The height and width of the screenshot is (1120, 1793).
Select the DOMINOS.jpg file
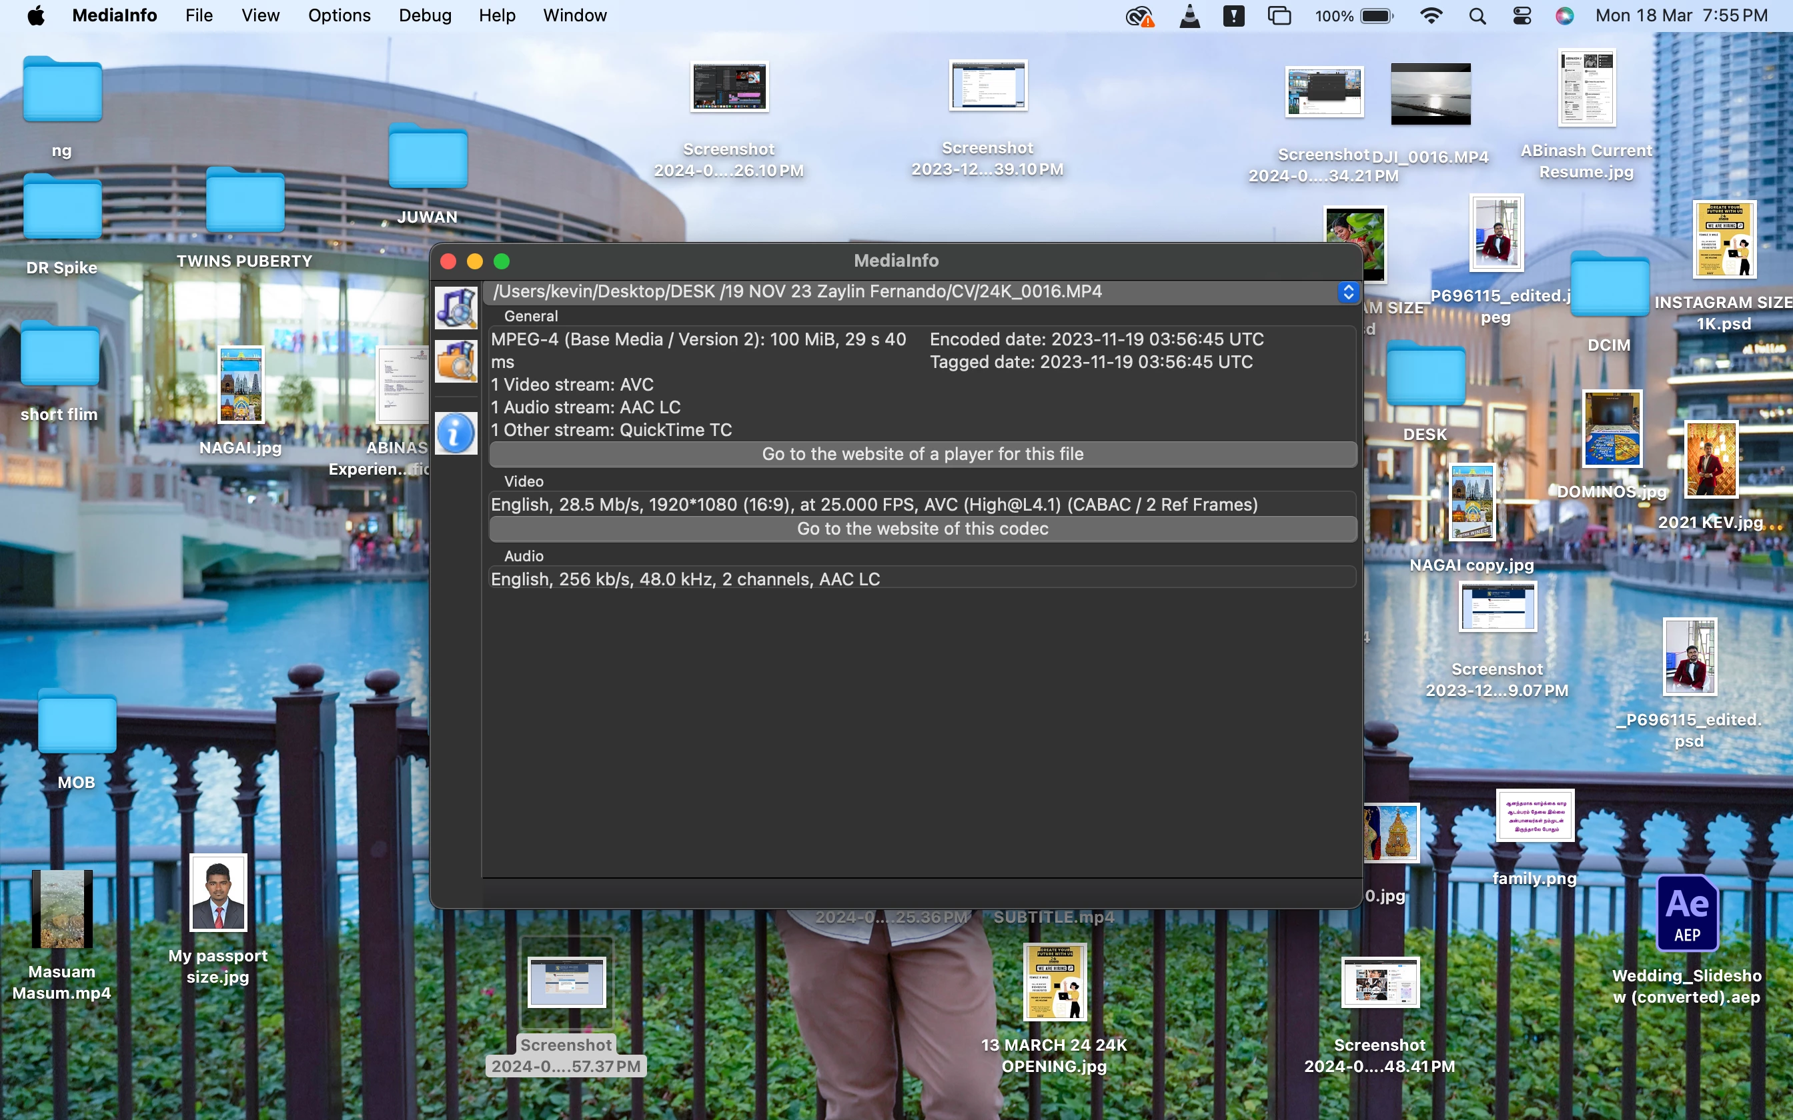[x=1612, y=429]
